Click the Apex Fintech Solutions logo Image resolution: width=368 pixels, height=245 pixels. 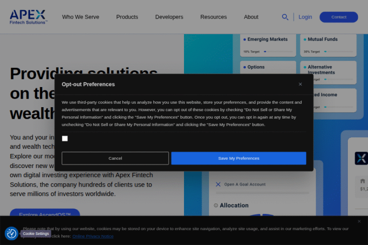(x=28, y=17)
